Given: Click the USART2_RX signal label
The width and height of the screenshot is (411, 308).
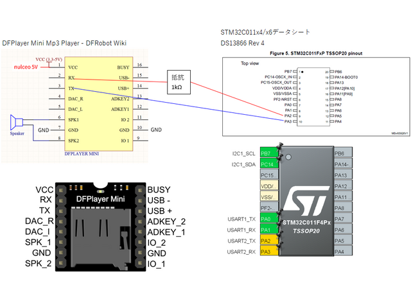Looking at the screenshot, I should click(241, 252).
